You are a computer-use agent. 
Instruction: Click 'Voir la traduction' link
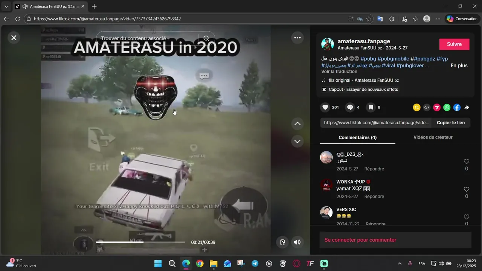[339, 72]
